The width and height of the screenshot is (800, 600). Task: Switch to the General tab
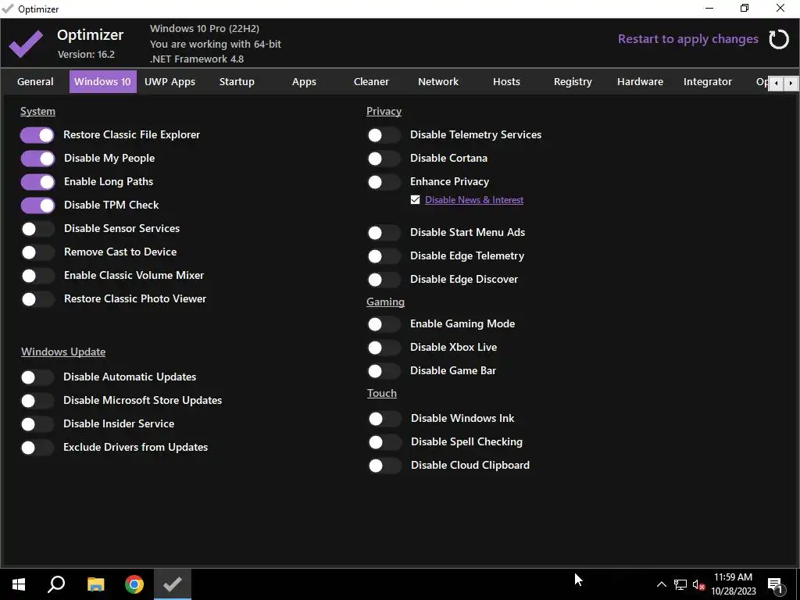coord(35,81)
